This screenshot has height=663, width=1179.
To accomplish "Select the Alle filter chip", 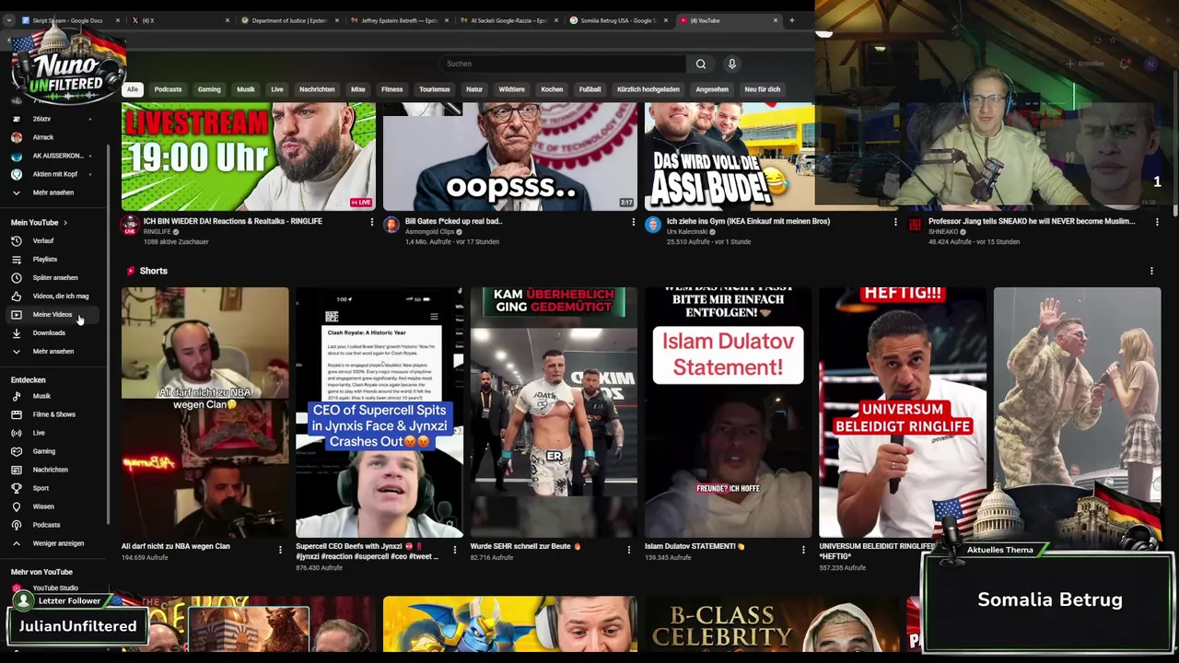I will point(133,89).
